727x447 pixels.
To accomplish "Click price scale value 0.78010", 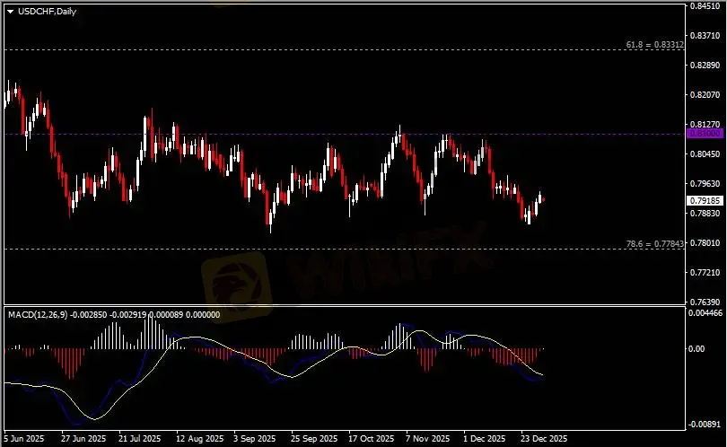I will [705, 243].
